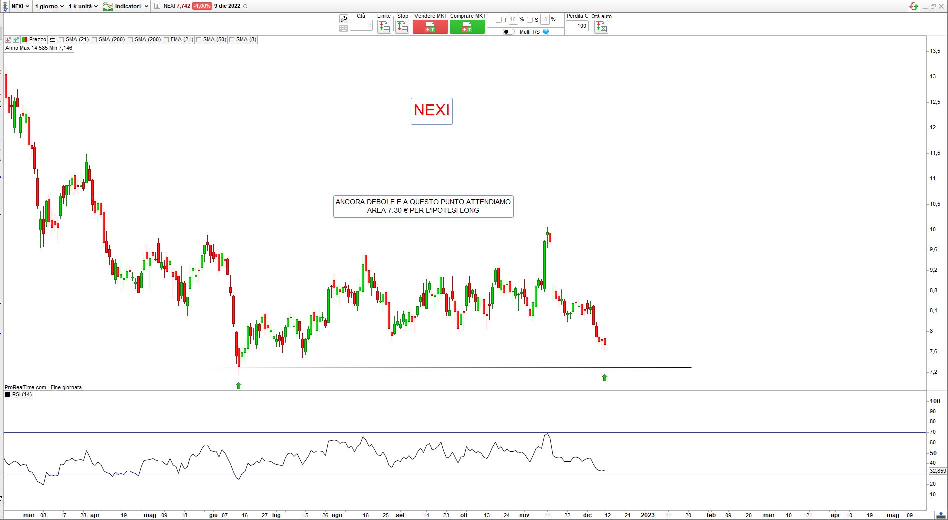This screenshot has width=948, height=520.
Task: Click the RSI 70 axis label
Action: [933, 432]
